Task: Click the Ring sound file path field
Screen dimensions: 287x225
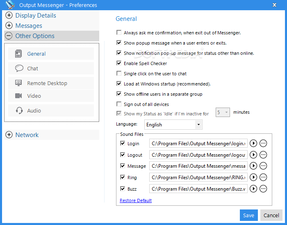Action: click(x=198, y=178)
